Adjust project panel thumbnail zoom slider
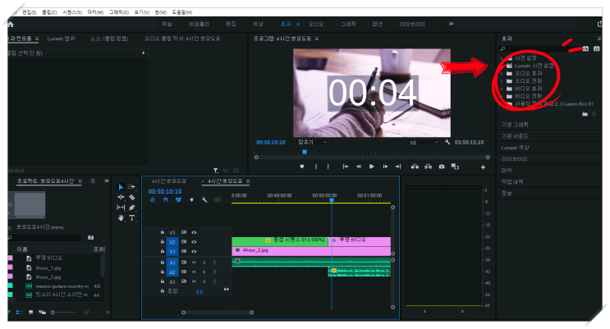Screen dimensions: 610x329 point(64,313)
